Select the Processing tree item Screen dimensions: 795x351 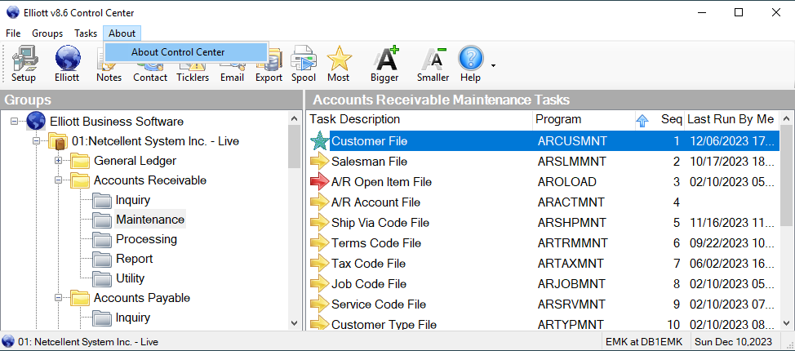pyautogui.click(x=147, y=239)
